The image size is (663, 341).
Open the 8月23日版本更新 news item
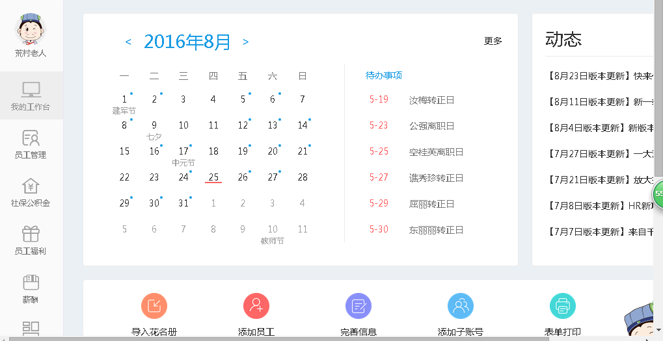pos(601,76)
